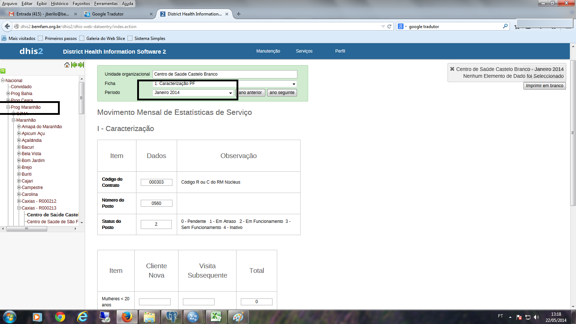Click the Número do Posto input field
This screenshot has height=324, width=576.
click(156, 203)
